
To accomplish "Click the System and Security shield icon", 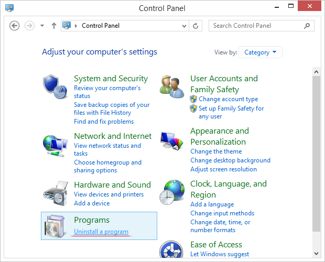I will pos(55,87).
